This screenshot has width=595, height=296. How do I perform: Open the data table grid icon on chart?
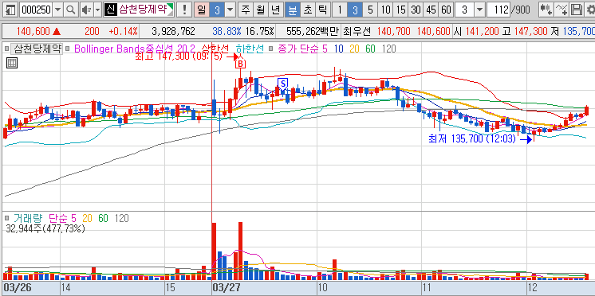[12, 63]
